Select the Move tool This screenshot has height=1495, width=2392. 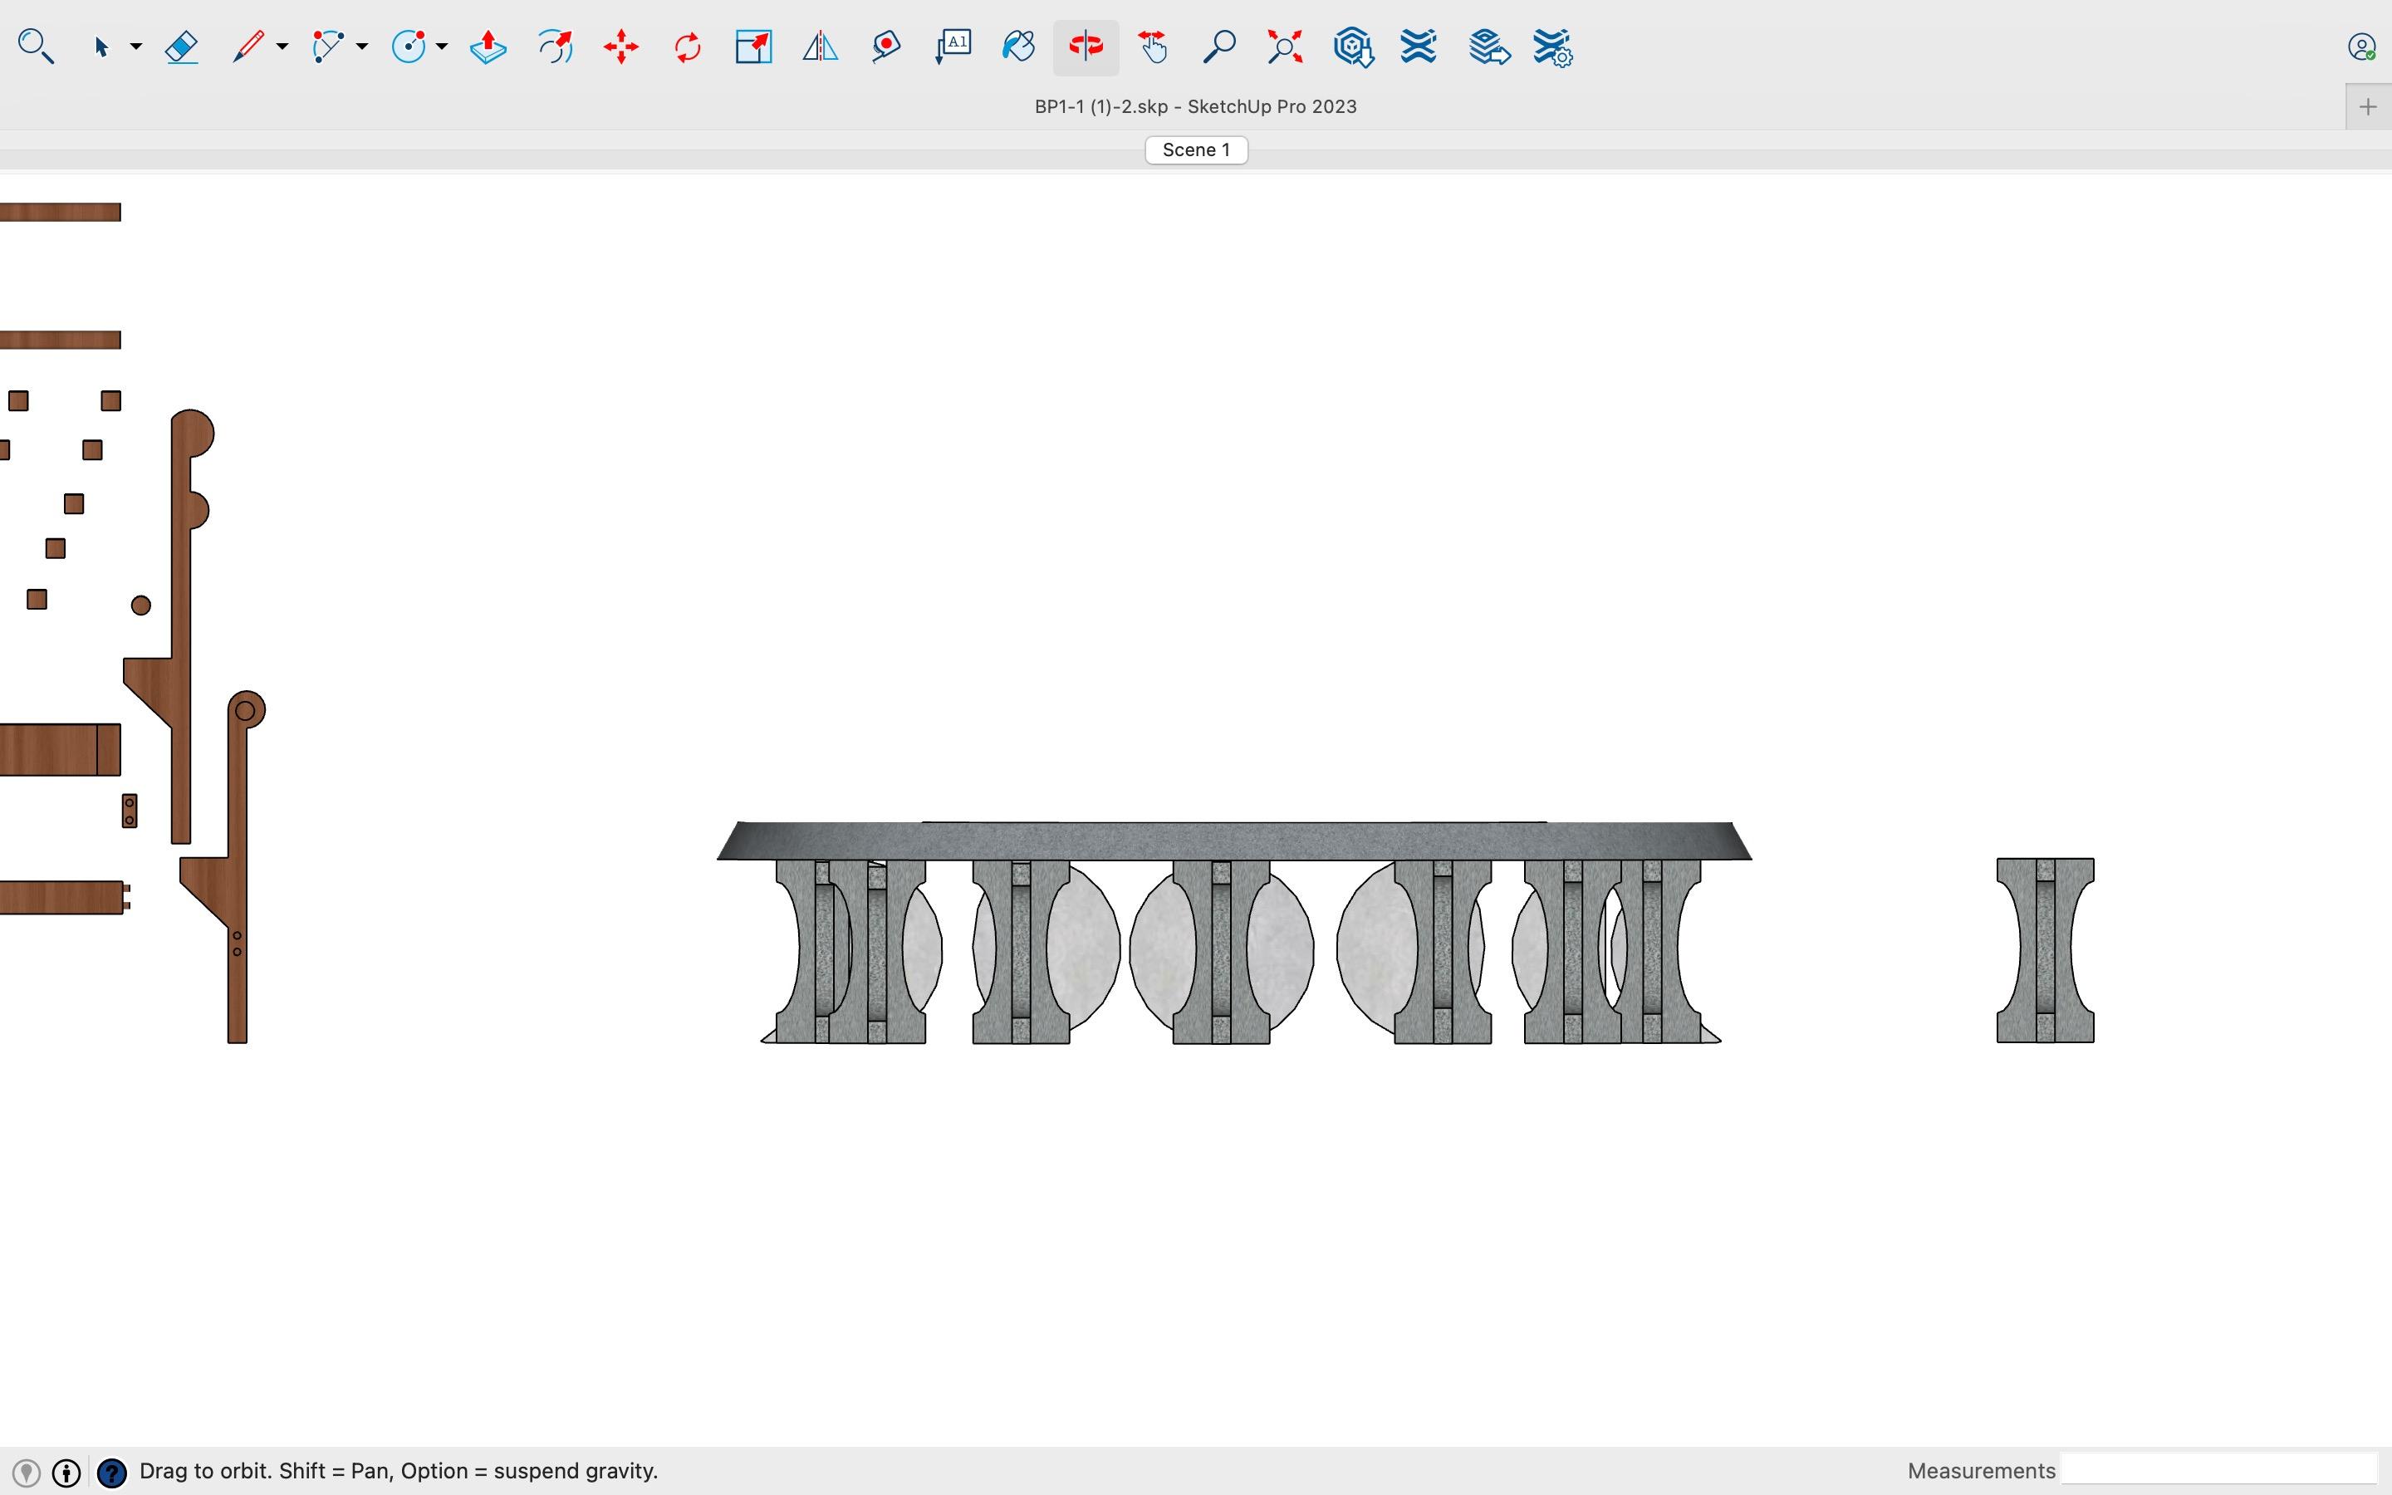(x=620, y=47)
